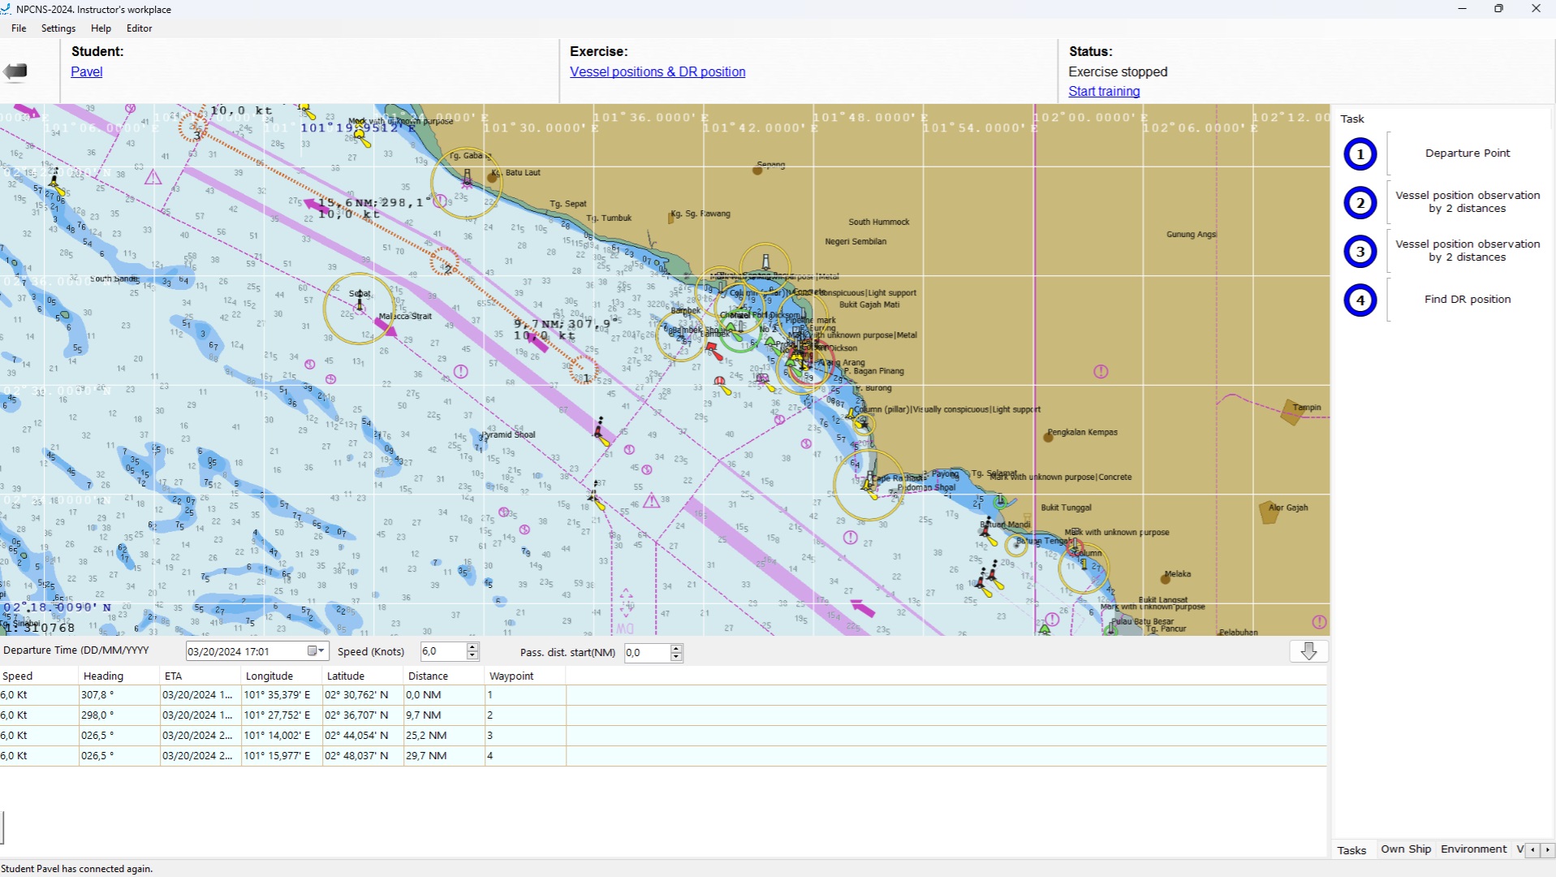Switch to the Own Ship tab

coord(1406,849)
